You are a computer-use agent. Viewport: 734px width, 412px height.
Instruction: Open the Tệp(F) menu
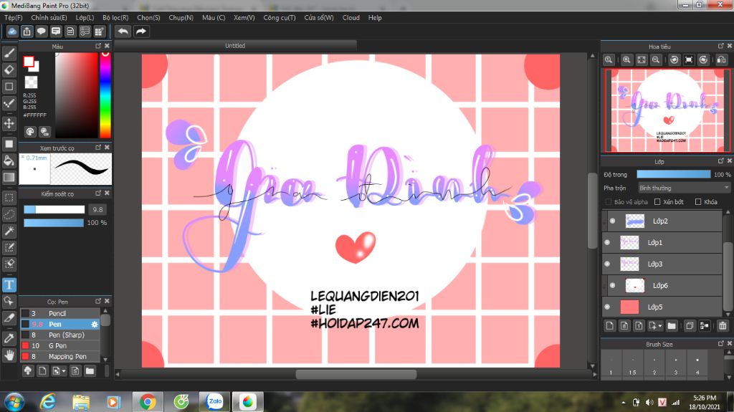(14, 18)
